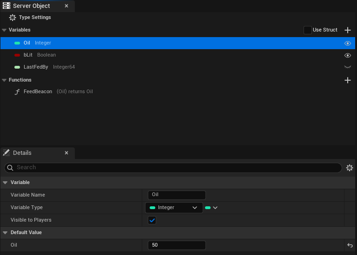357x255 pixels.
Task: Click the Variable Type label
Action: tap(26, 208)
